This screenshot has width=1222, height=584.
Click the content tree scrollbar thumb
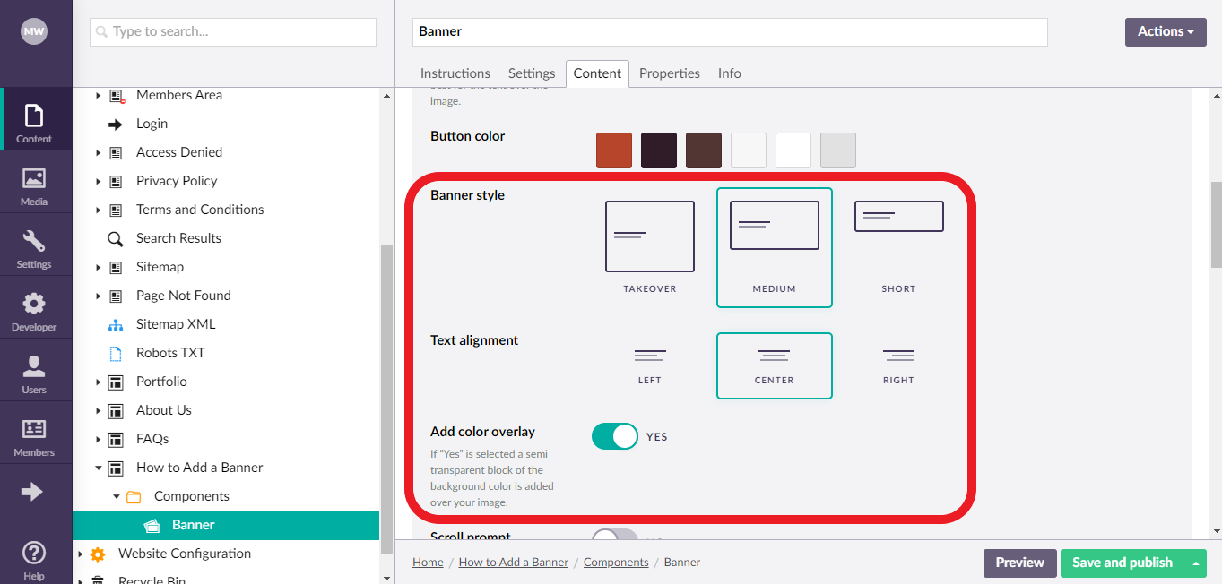pos(386,399)
